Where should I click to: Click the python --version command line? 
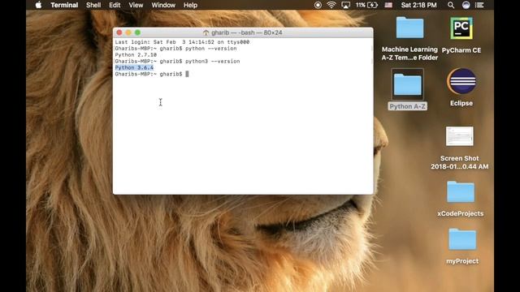pos(175,49)
